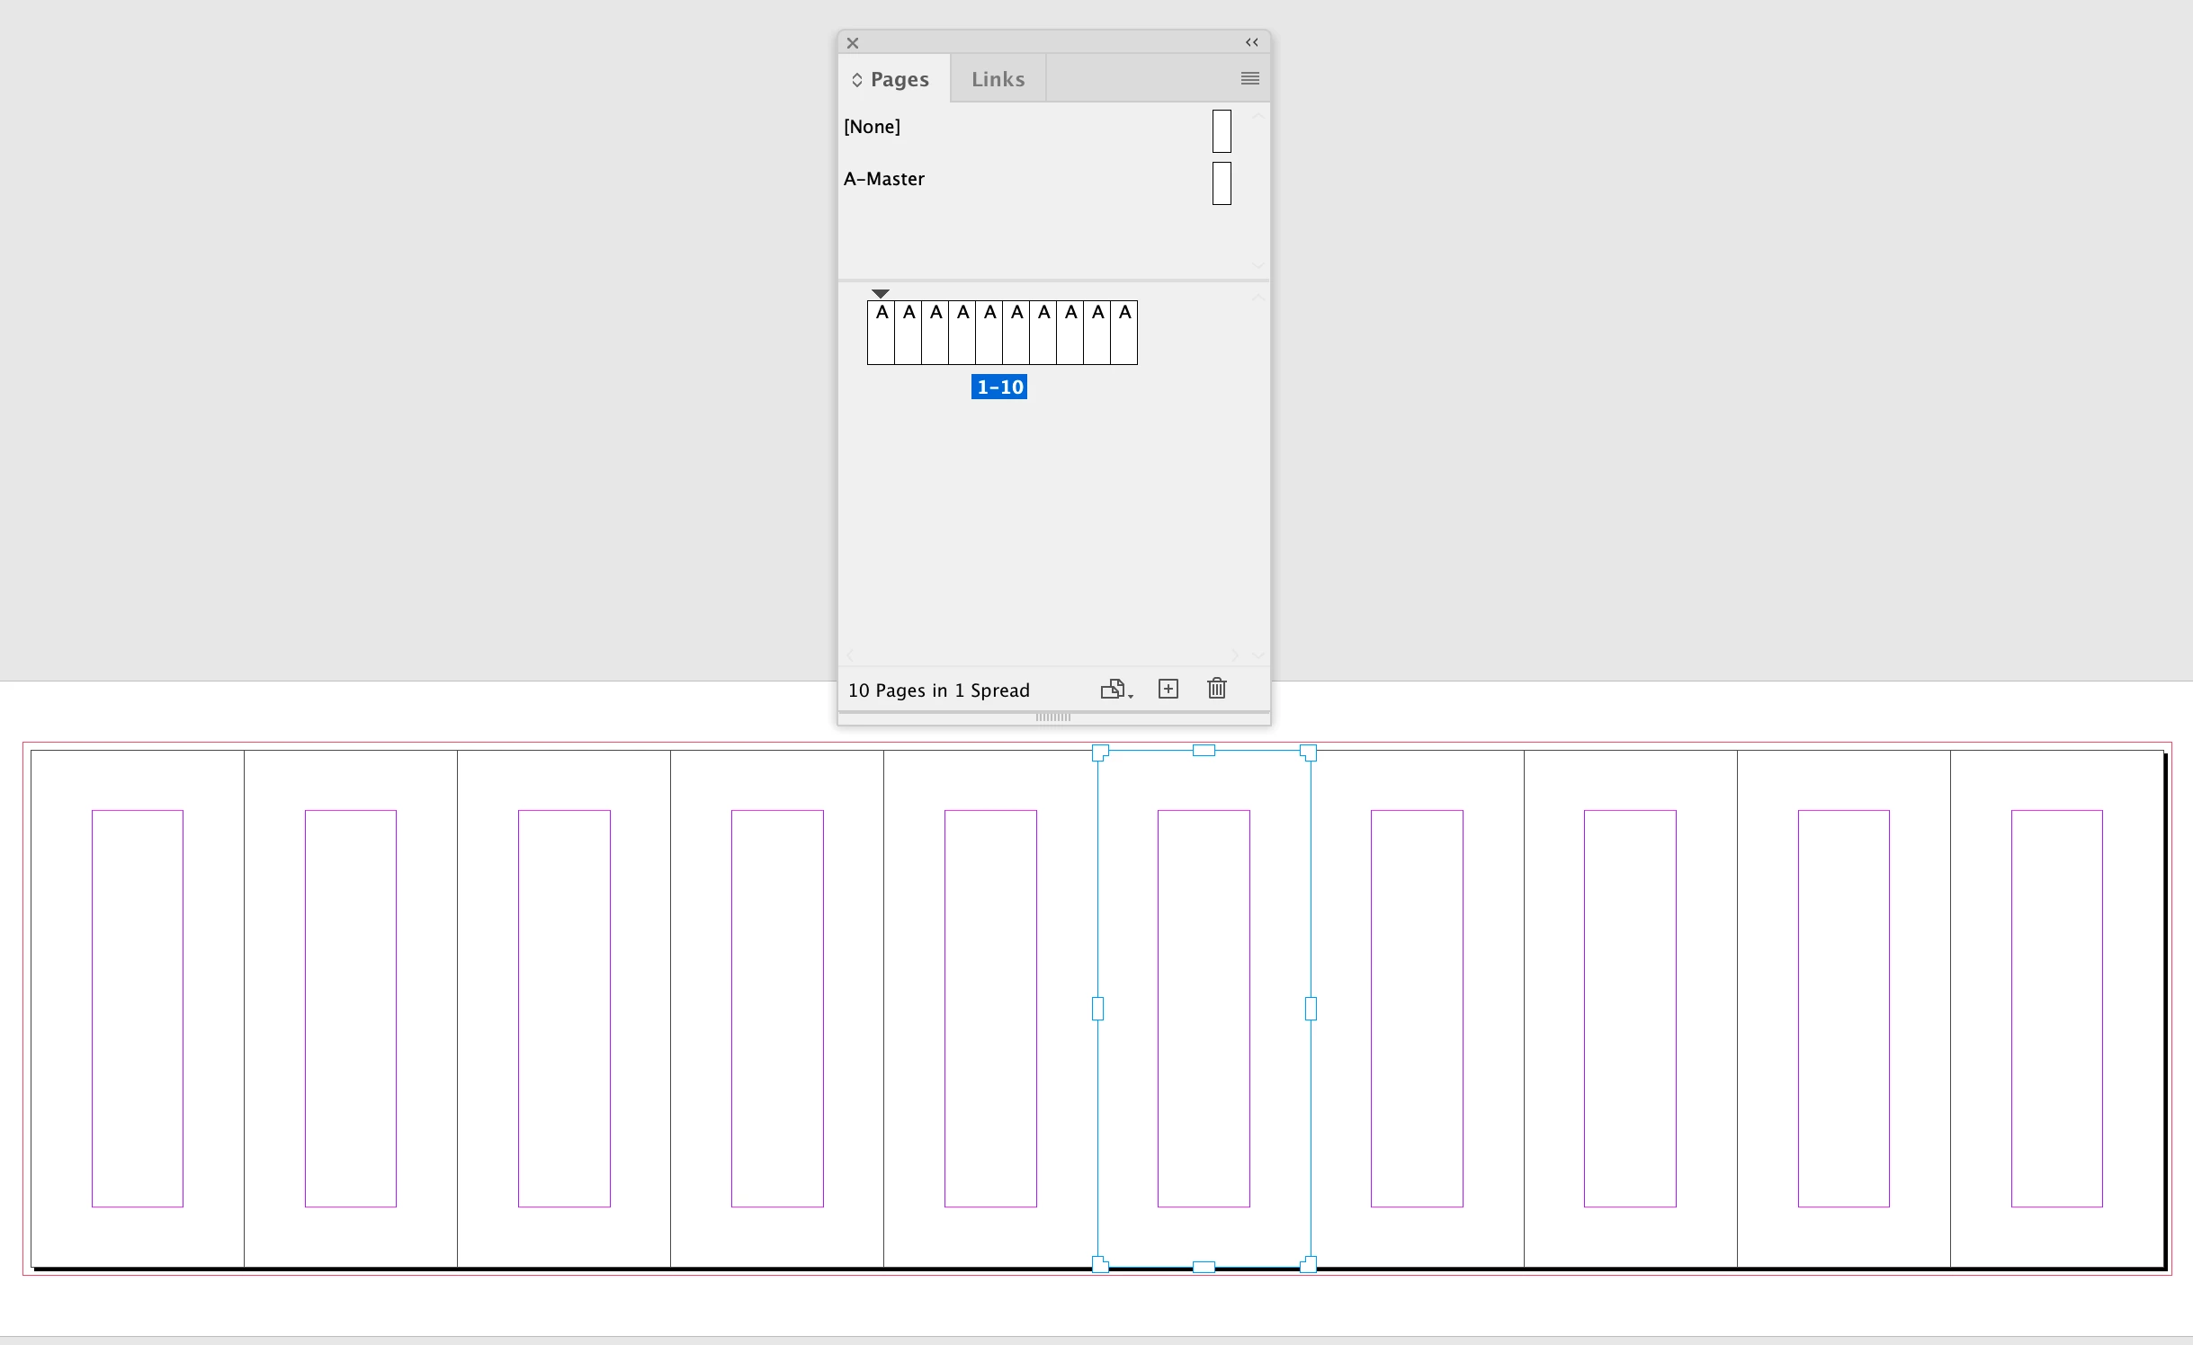The image size is (2193, 1345).
Task: Click top-center handle of selected page frame
Action: 1204,750
